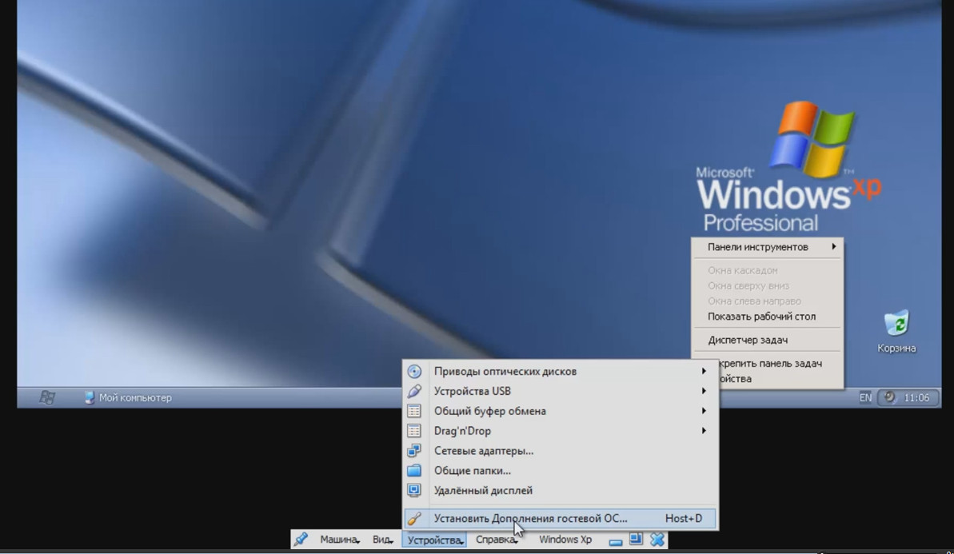Image resolution: width=954 pixels, height=554 pixels.
Task: Click the optical drives disc icon
Action: click(414, 372)
